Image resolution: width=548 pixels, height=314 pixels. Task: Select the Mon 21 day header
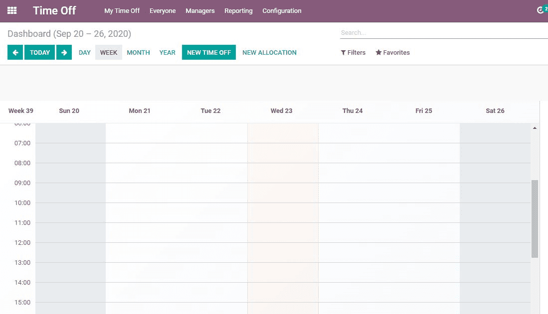pos(140,110)
